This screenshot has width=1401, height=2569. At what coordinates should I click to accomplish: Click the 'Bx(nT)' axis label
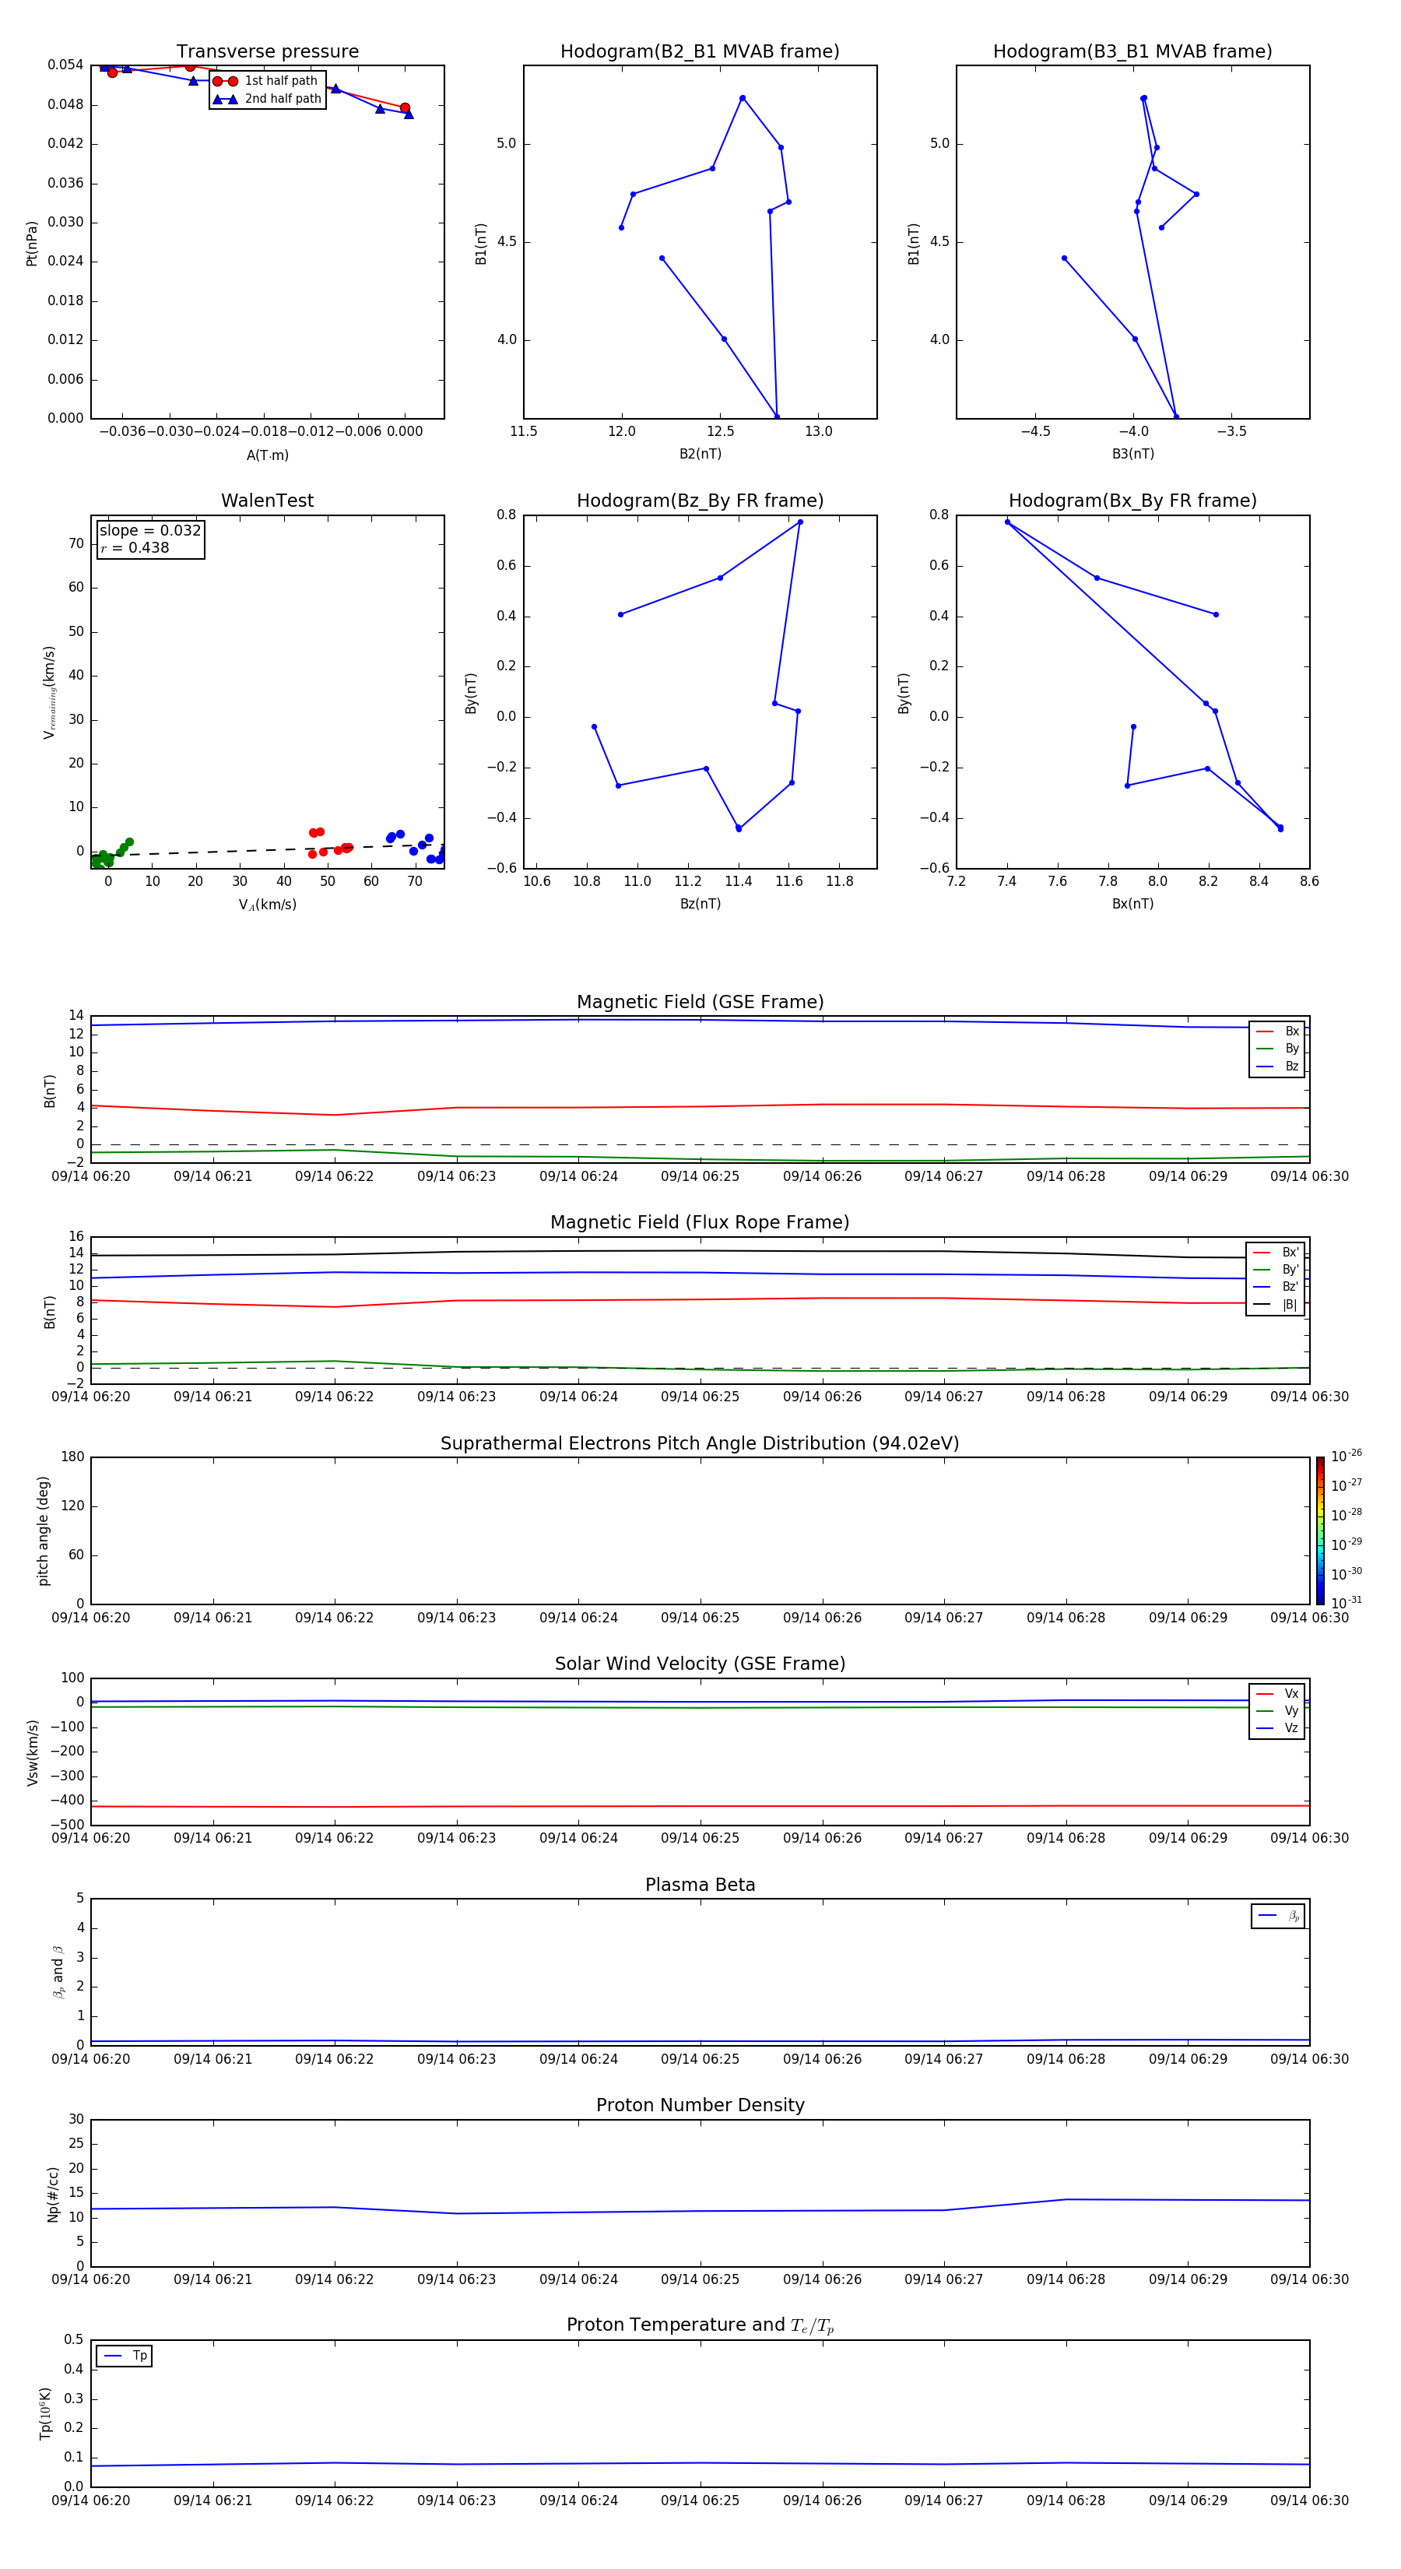tap(1132, 904)
